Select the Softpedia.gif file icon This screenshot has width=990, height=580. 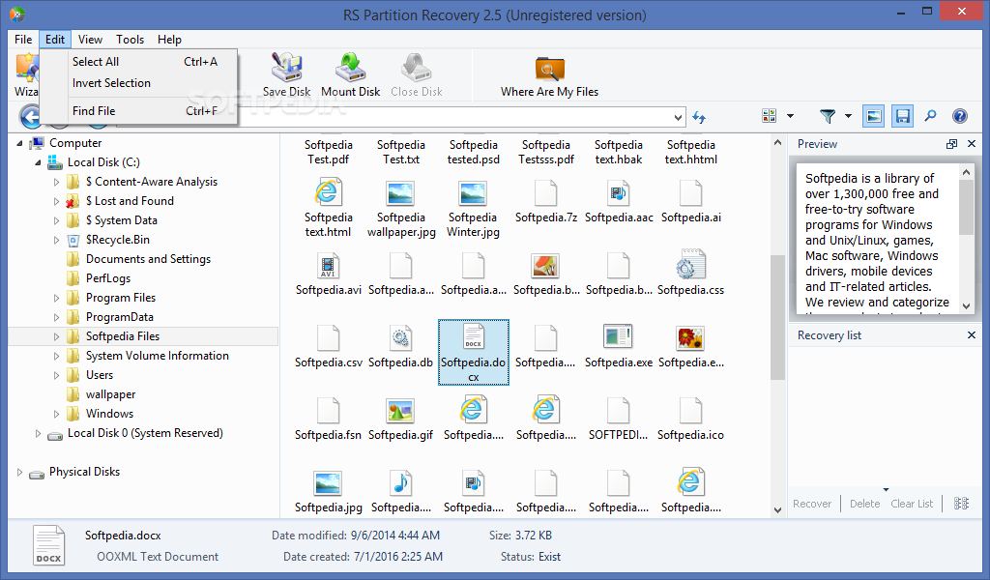pos(400,411)
